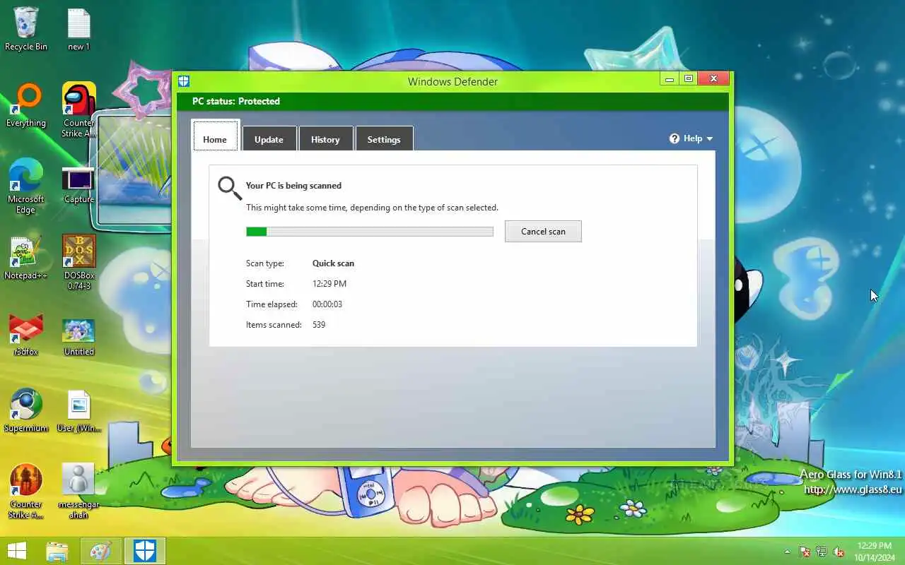The width and height of the screenshot is (905, 565).
Task: Open Action Center flag tray icon
Action: pyautogui.click(x=805, y=552)
